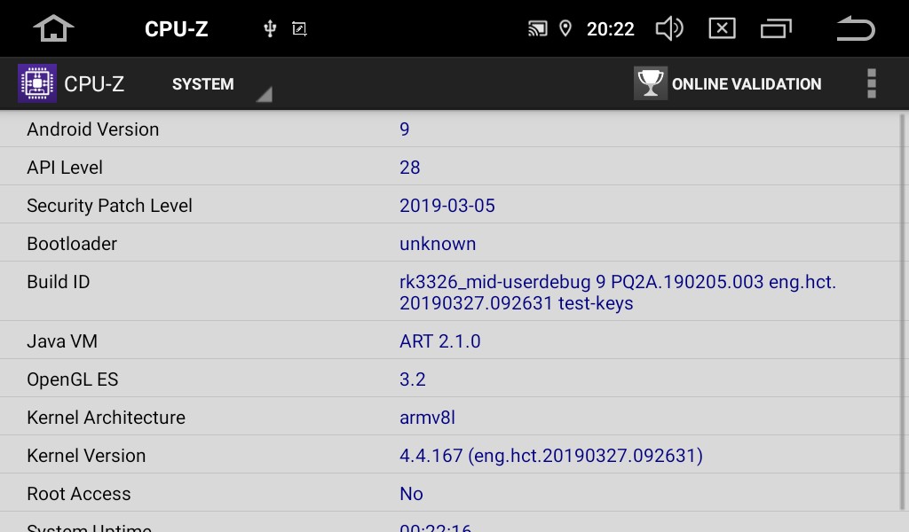Tap the close-app X box icon
The width and height of the screenshot is (909, 532).
(723, 28)
